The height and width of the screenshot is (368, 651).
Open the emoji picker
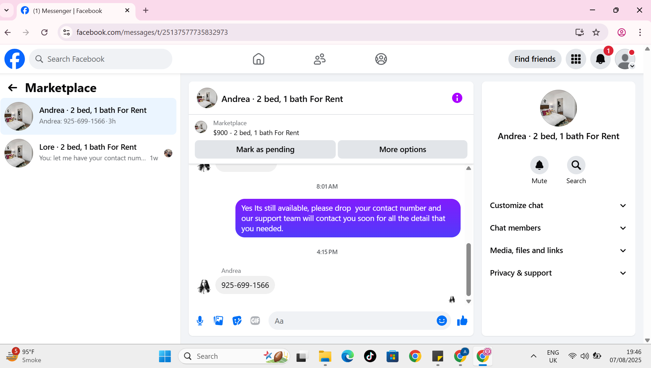pyautogui.click(x=442, y=321)
